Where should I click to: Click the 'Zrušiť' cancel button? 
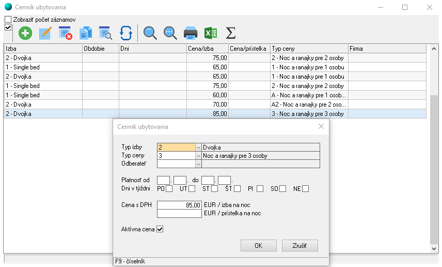[299, 246]
